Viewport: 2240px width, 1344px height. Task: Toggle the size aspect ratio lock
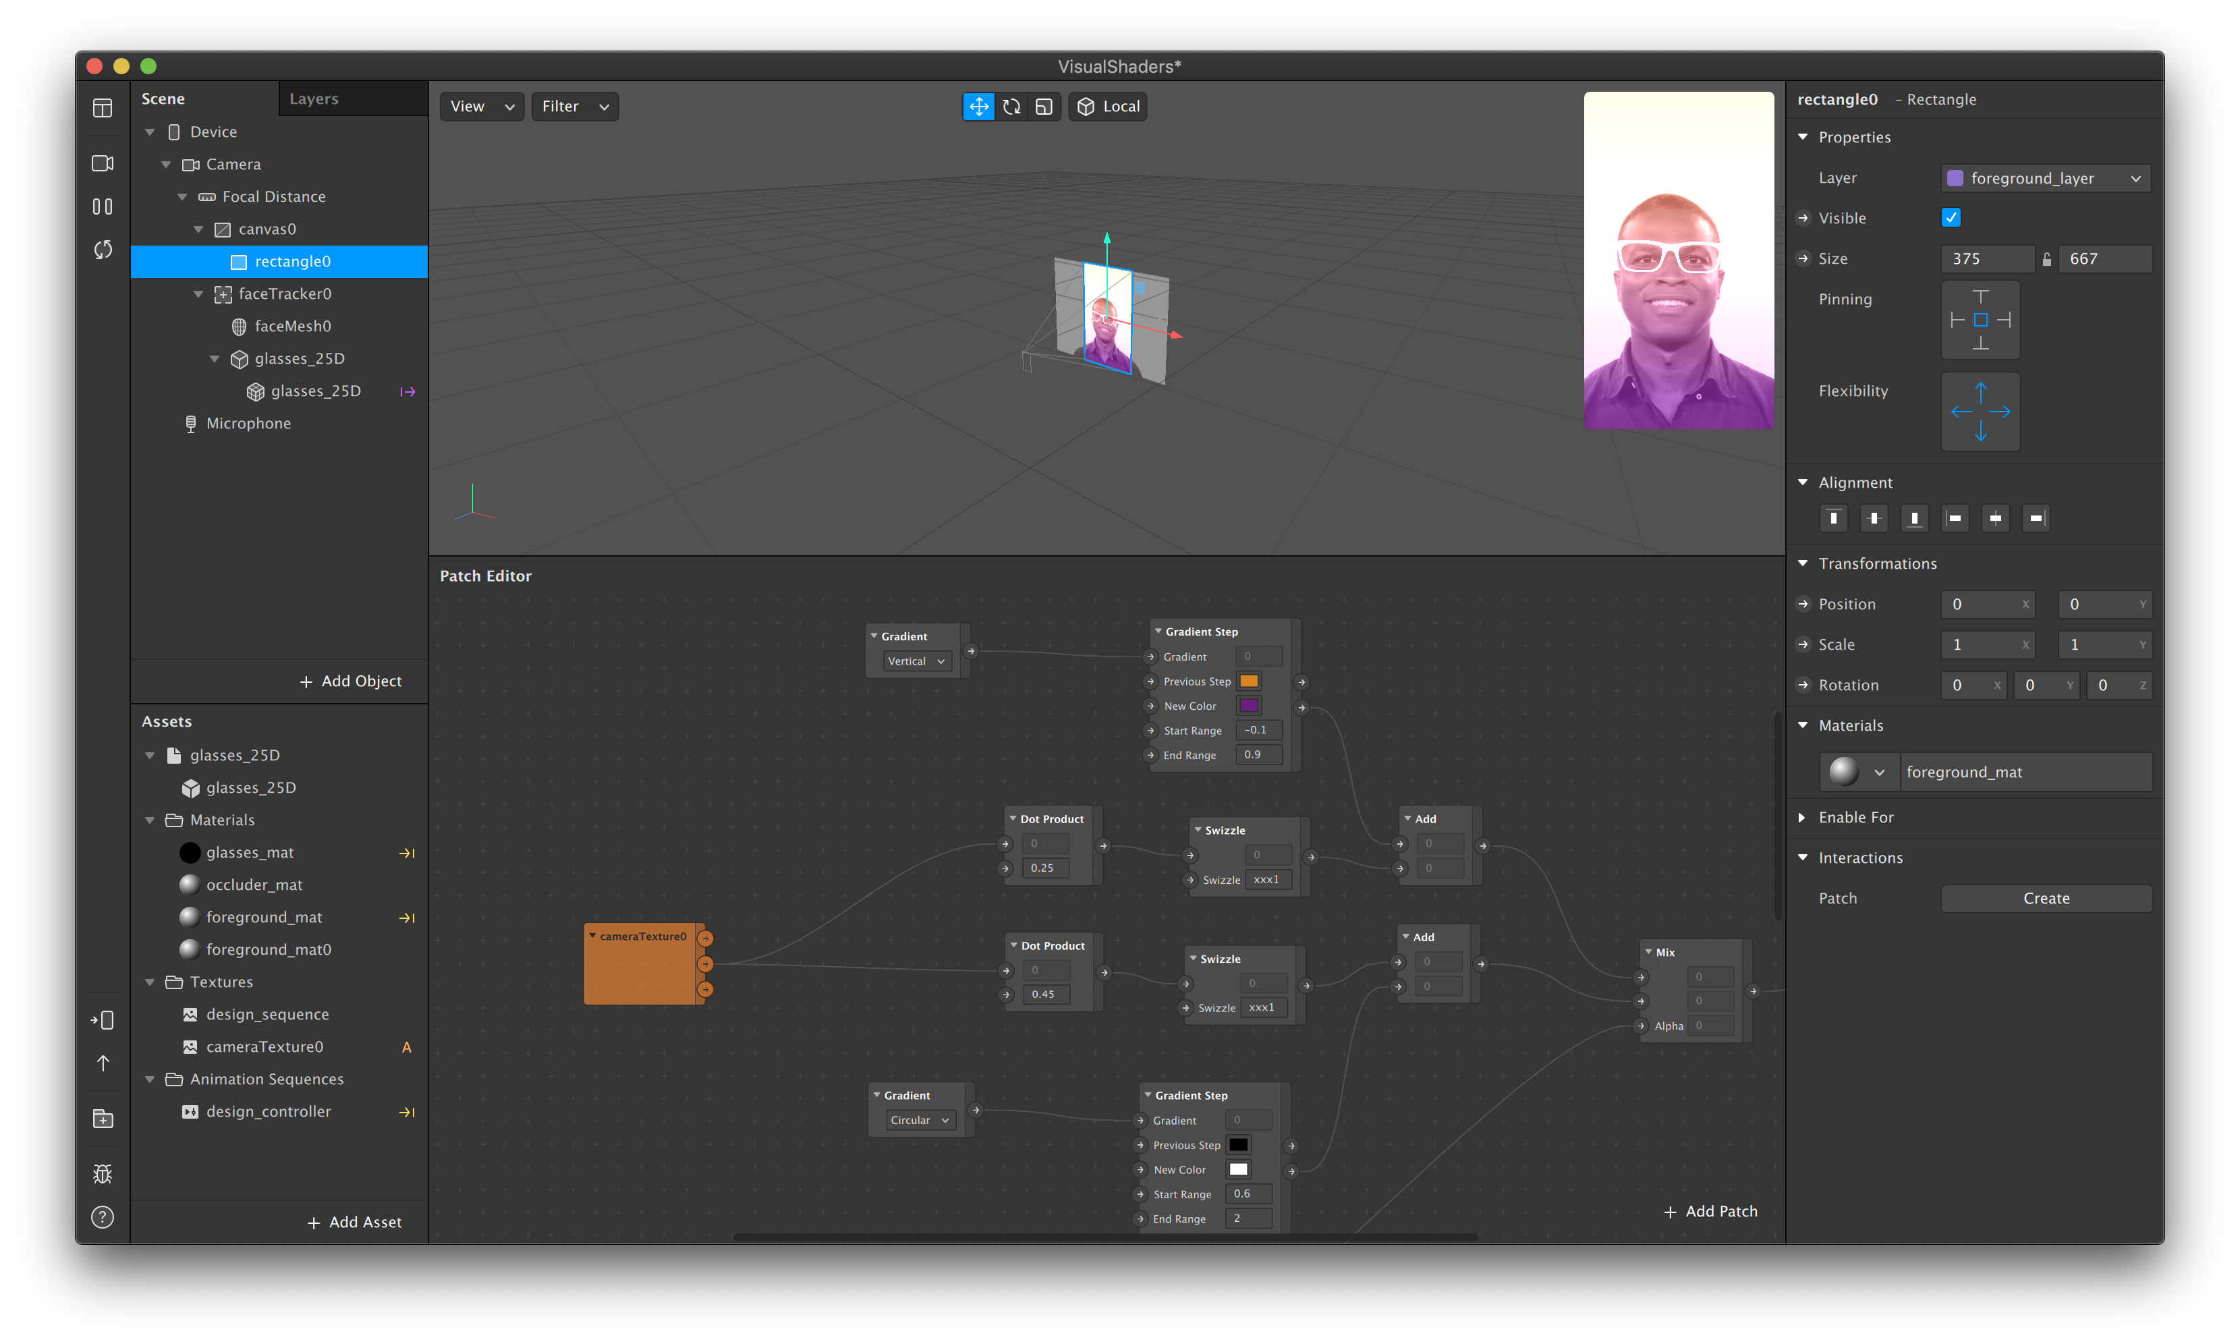[x=2046, y=259]
